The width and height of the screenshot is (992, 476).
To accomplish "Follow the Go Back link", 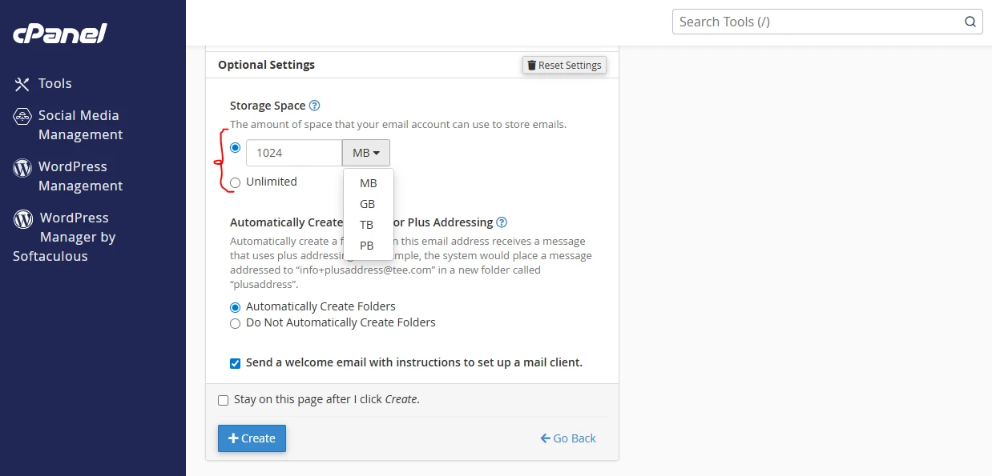I will pos(568,438).
